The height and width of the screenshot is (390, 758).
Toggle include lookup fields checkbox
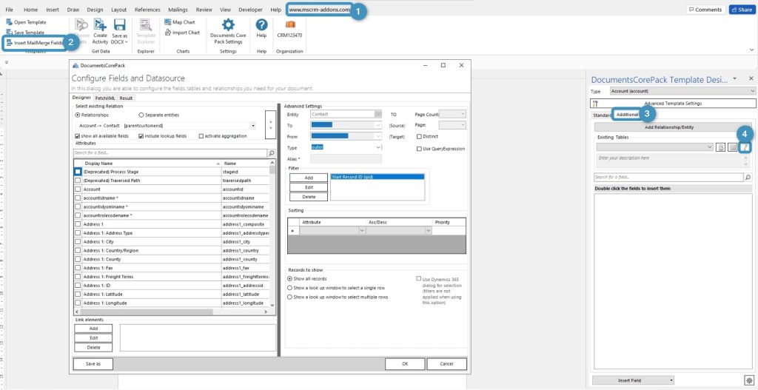141,136
